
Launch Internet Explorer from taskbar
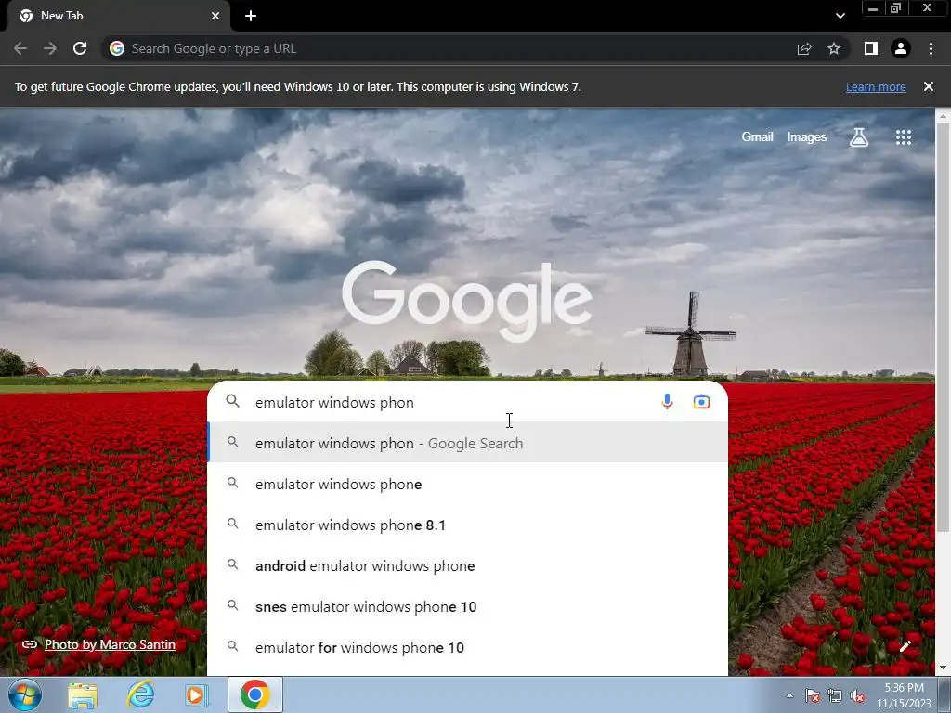pos(140,694)
